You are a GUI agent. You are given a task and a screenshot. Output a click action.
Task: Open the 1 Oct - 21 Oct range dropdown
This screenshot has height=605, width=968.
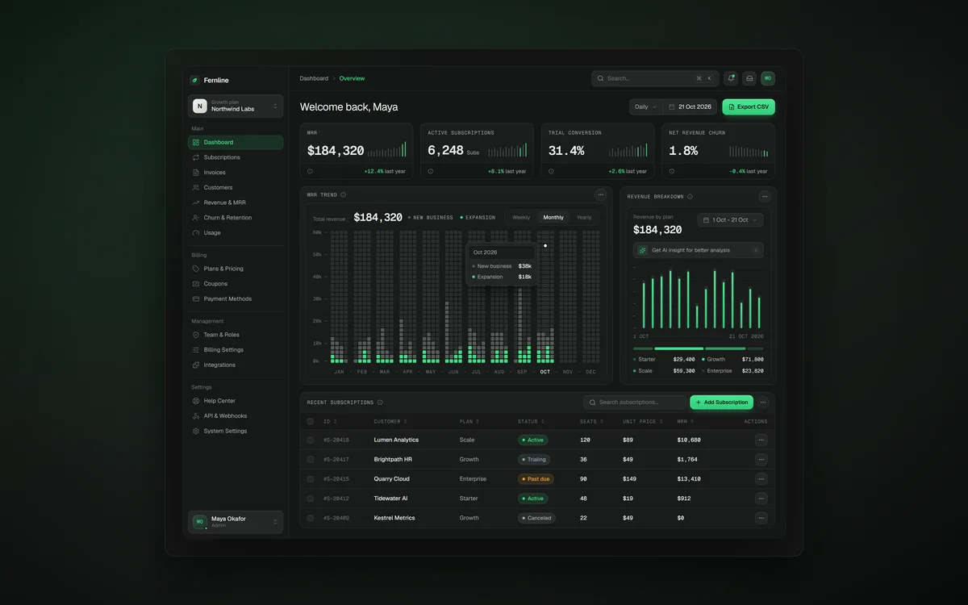pyautogui.click(x=730, y=219)
